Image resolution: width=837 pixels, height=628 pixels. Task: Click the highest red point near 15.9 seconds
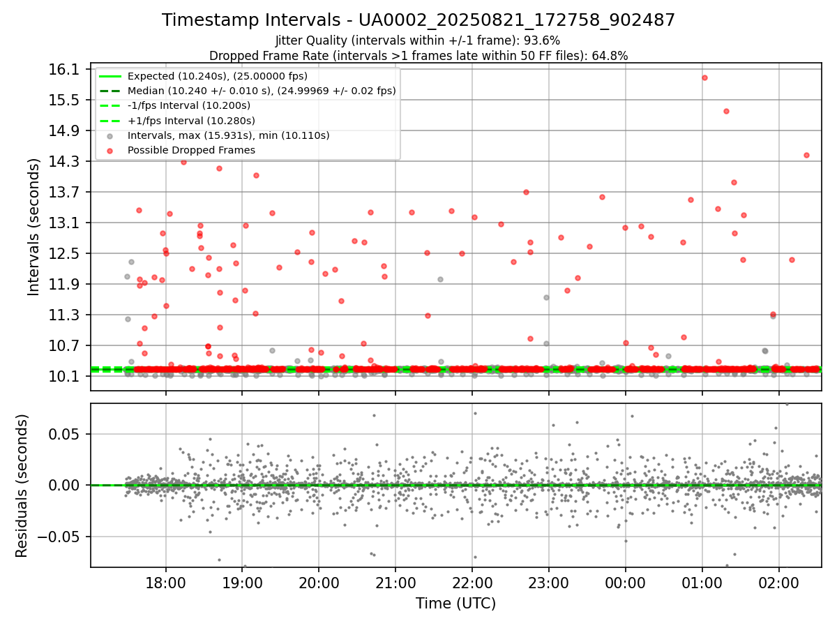[704, 77]
